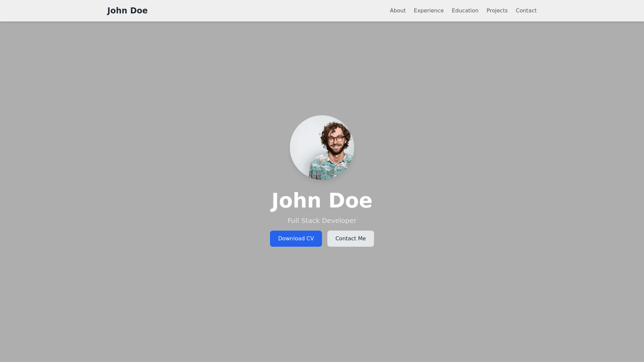The height and width of the screenshot is (362, 644).
Task: Click the large John Doe hero heading
Action: 322,200
